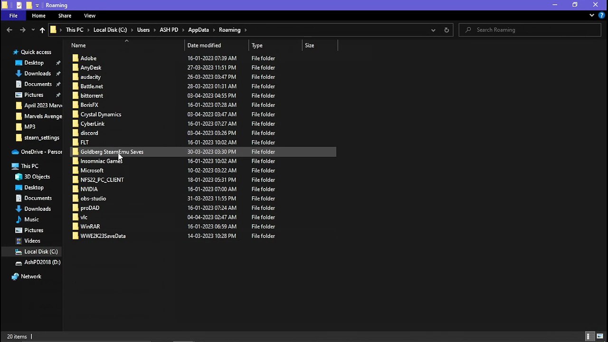The width and height of the screenshot is (608, 342).
Task: Open Pictures under This PC
Action: [34, 230]
